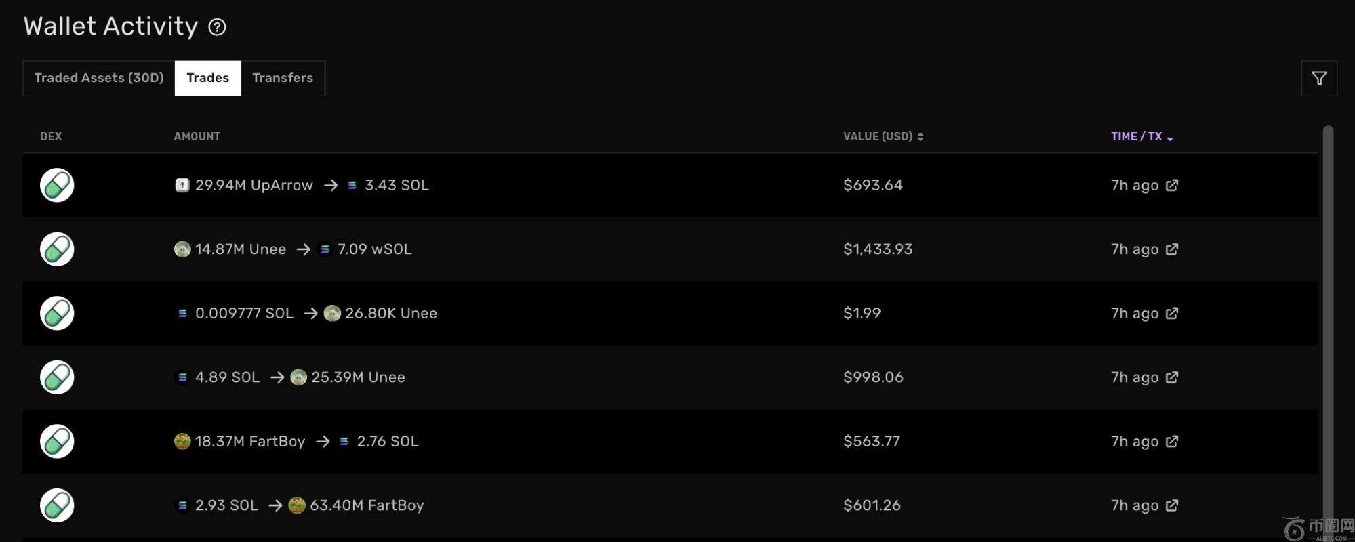Open transaction link for 18.37M FartBoy sale

pyautogui.click(x=1171, y=441)
